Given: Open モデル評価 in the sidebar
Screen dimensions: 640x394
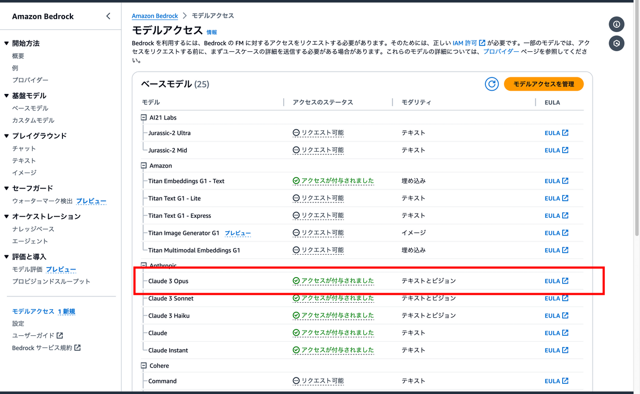Looking at the screenshot, I should (27, 269).
